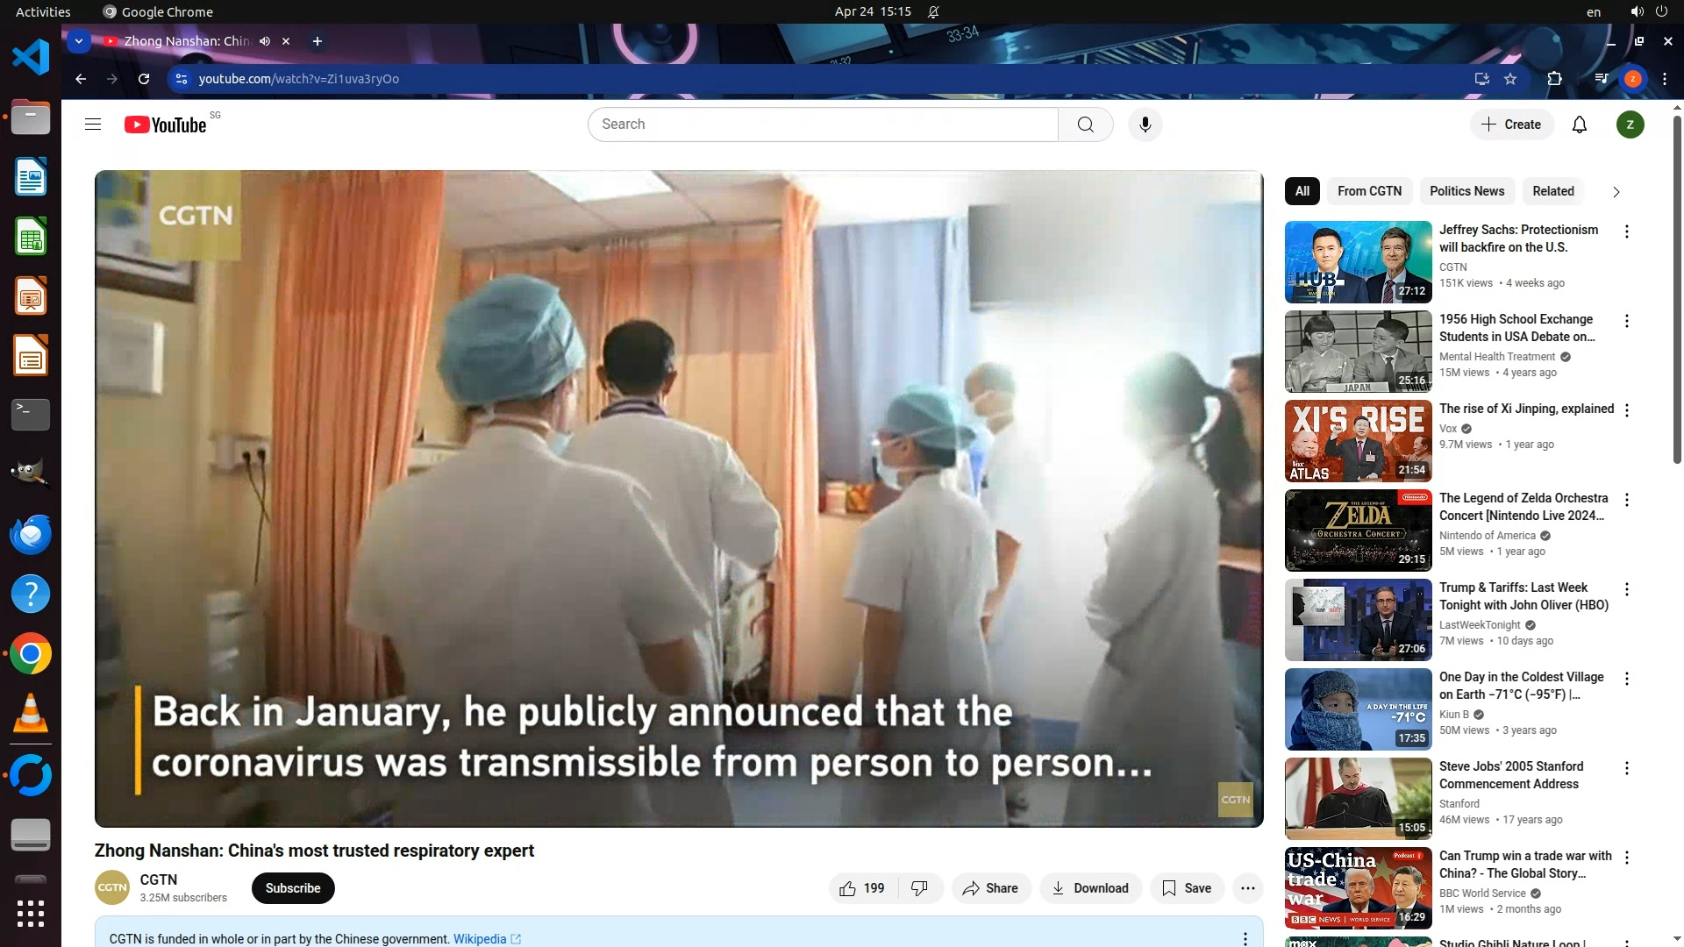Open more actions ellipsis below the video
Viewport: 1684px width, 947px height.
(1247, 888)
